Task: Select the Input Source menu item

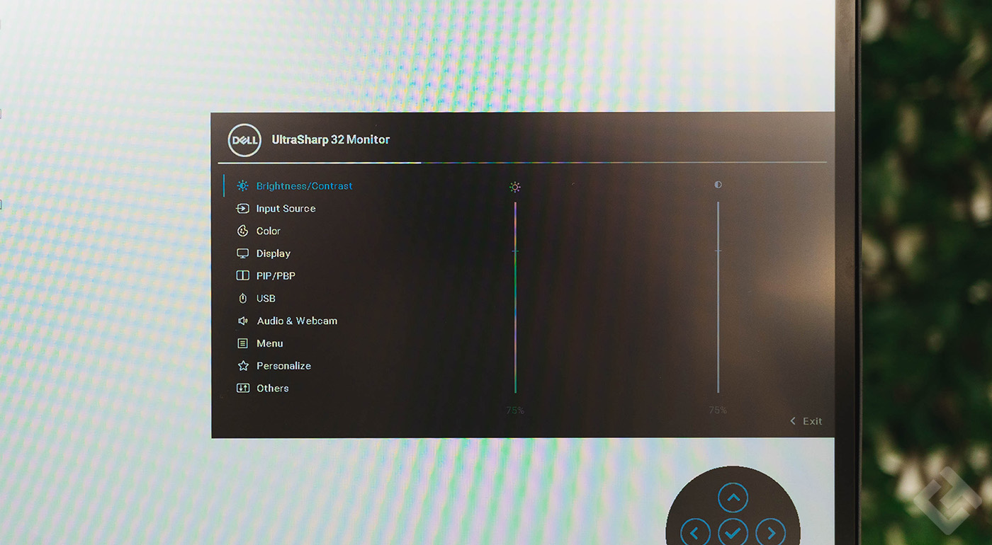Action: (x=286, y=209)
